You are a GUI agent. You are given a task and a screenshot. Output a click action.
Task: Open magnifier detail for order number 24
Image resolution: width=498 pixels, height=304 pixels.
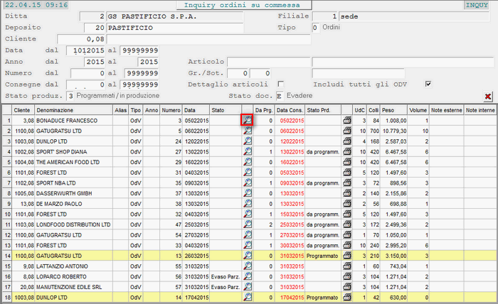coord(248,141)
